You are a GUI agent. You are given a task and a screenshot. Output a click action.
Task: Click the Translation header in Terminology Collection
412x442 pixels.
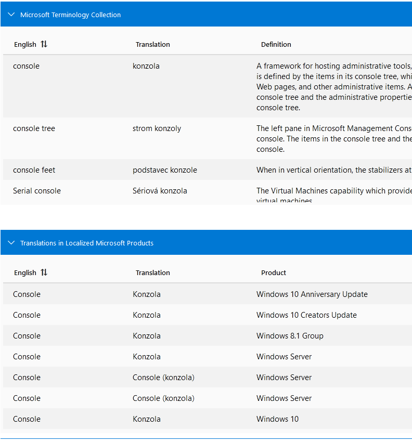click(x=152, y=45)
